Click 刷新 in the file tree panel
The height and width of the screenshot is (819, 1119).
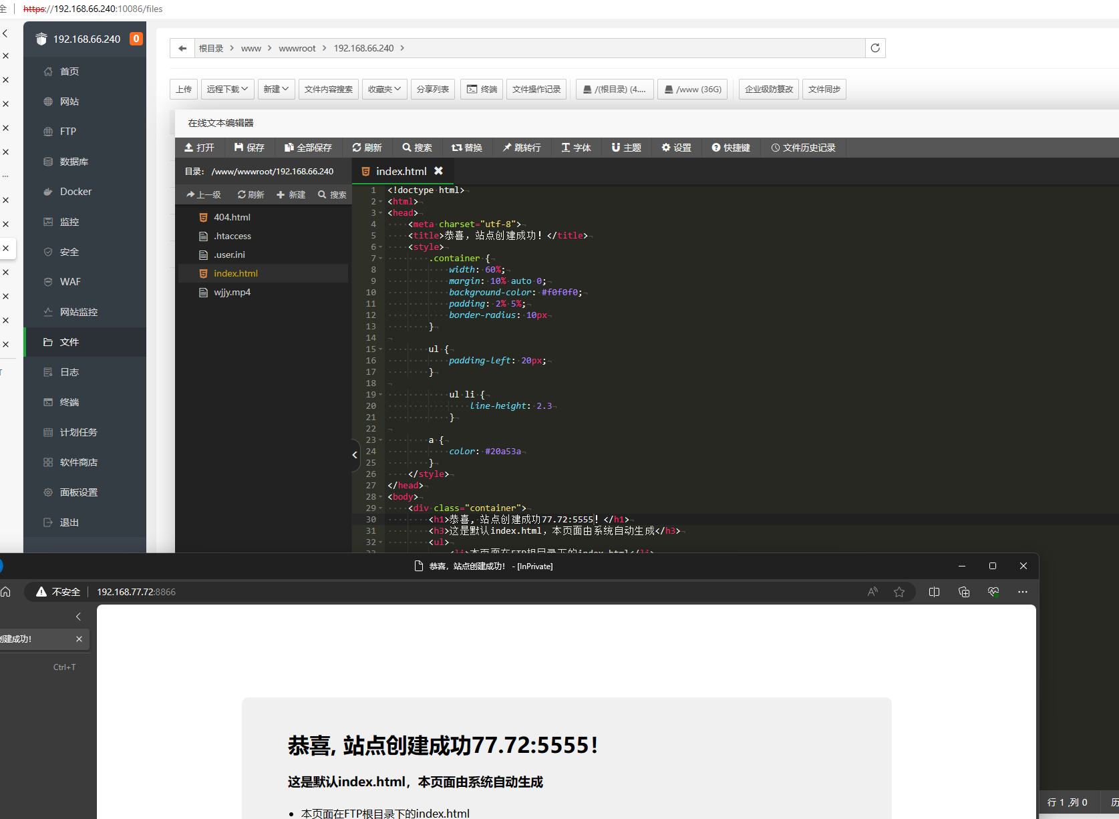pos(251,194)
